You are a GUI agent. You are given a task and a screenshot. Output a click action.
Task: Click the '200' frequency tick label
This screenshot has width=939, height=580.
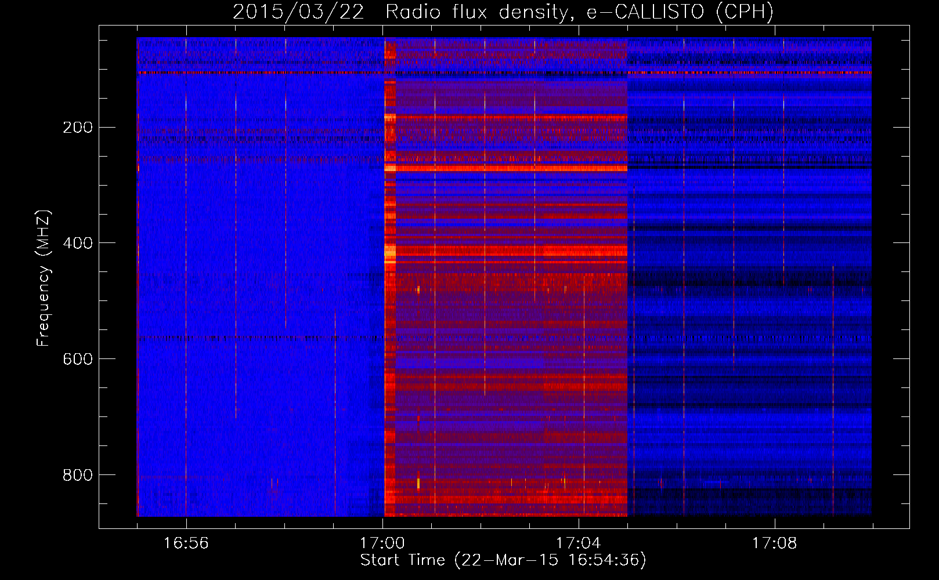[x=78, y=128]
